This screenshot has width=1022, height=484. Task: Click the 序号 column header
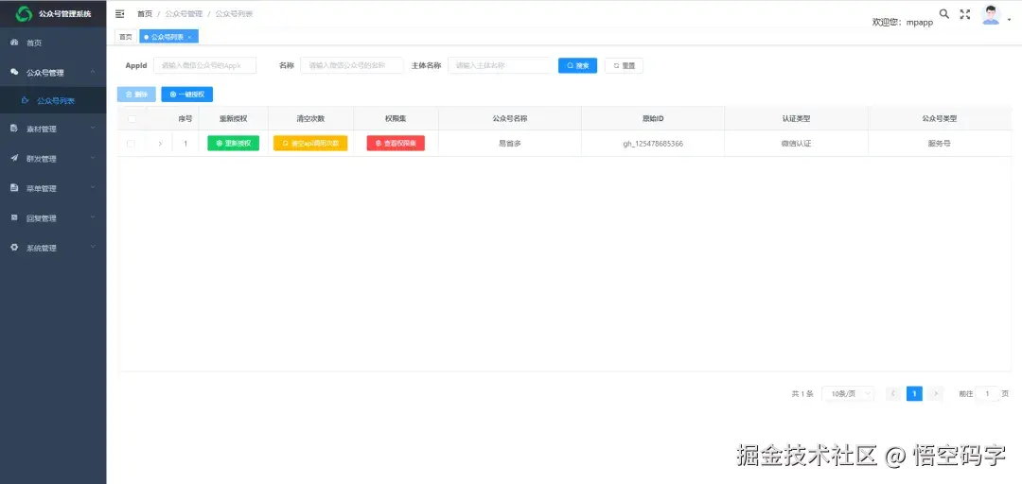tap(185, 118)
